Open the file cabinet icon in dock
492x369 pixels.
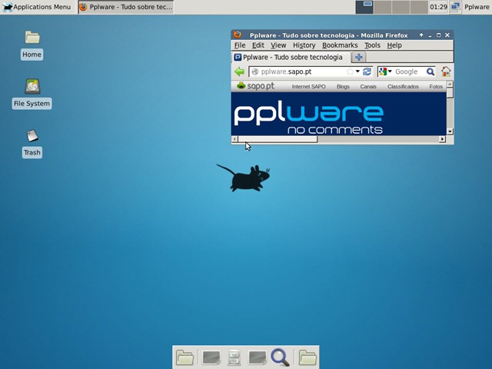[234, 357]
